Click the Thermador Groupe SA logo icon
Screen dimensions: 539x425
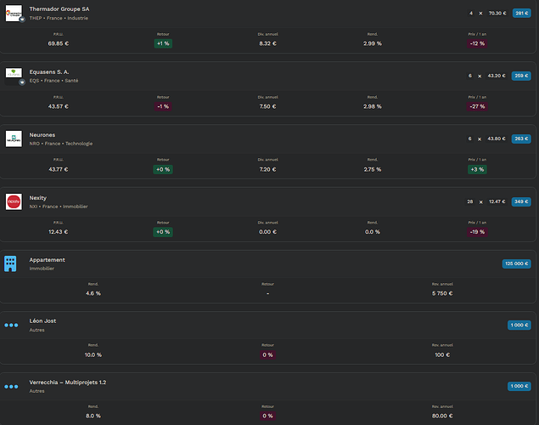[x=14, y=13]
